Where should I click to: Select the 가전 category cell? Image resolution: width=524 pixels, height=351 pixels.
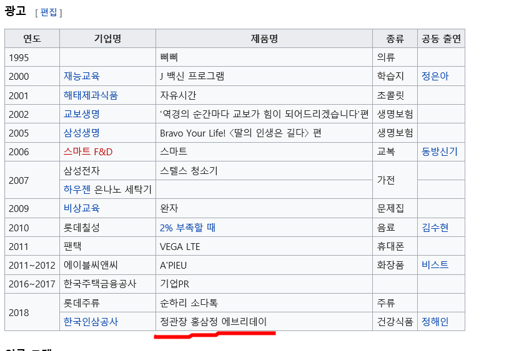(x=395, y=180)
